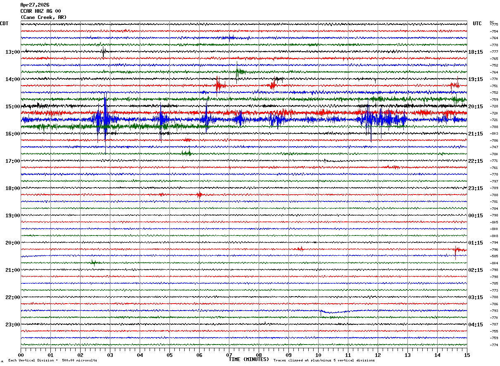The height and width of the screenshot is (366, 500).
Task: Click the 00:15 UTC time label
Action: coord(476,216)
